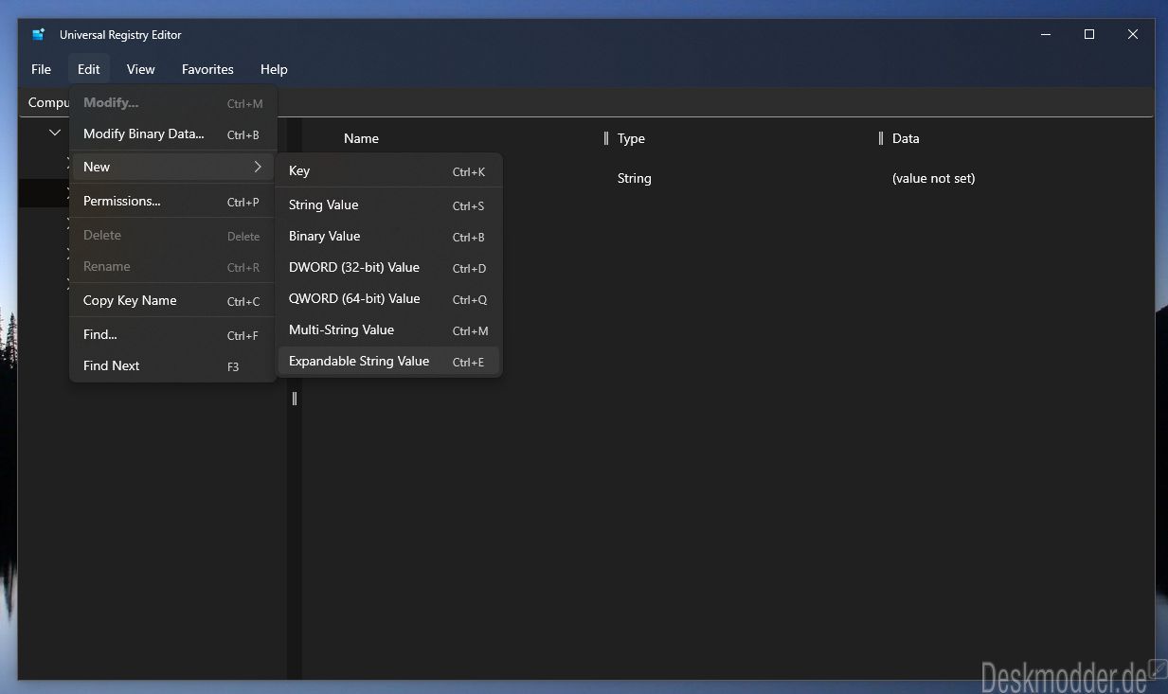Choose Modify Binary Data from Edit menu
This screenshot has width=1168, height=694.
[173, 134]
